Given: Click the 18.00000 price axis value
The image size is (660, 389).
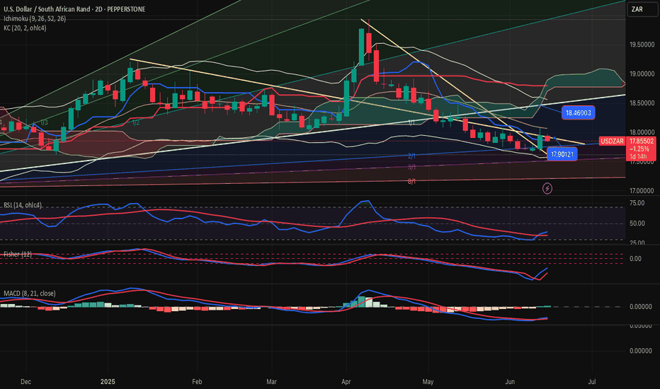Looking at the screenshot, I should coord(642,132).
